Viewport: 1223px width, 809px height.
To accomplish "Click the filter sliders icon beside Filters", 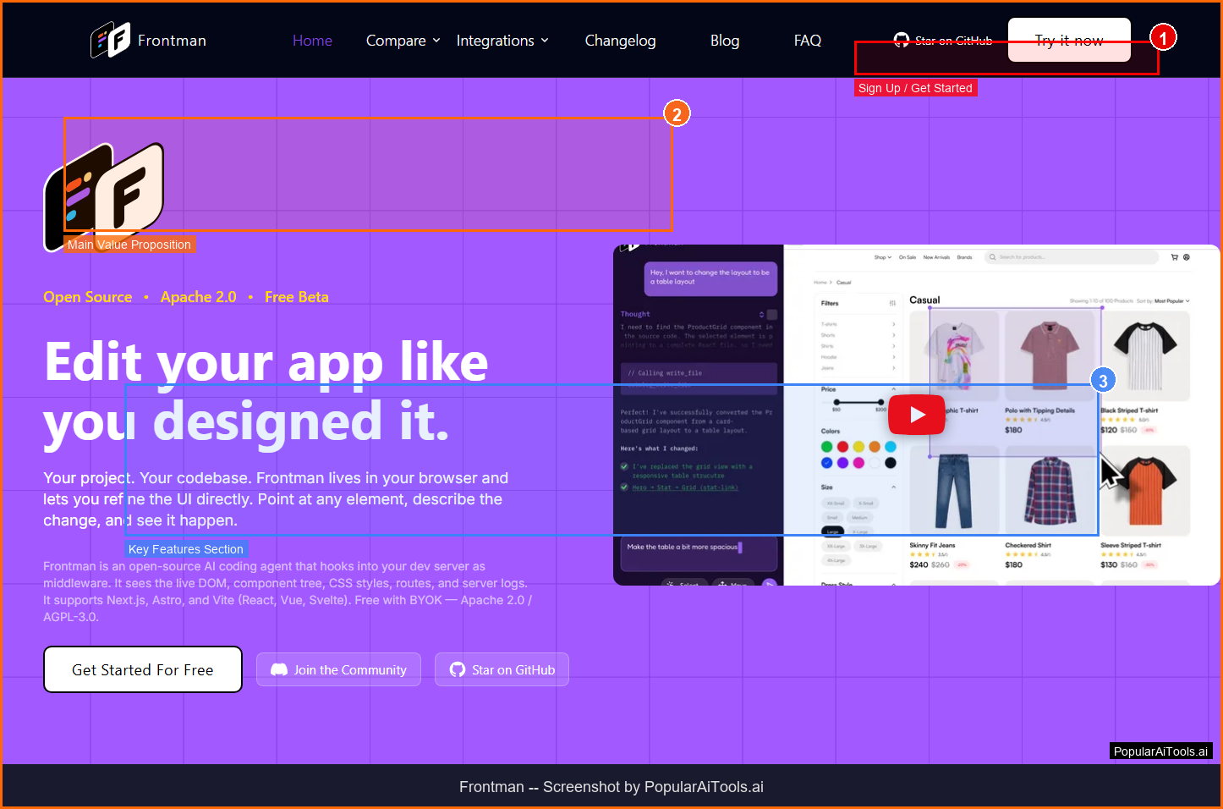I will tap(892, 303).
